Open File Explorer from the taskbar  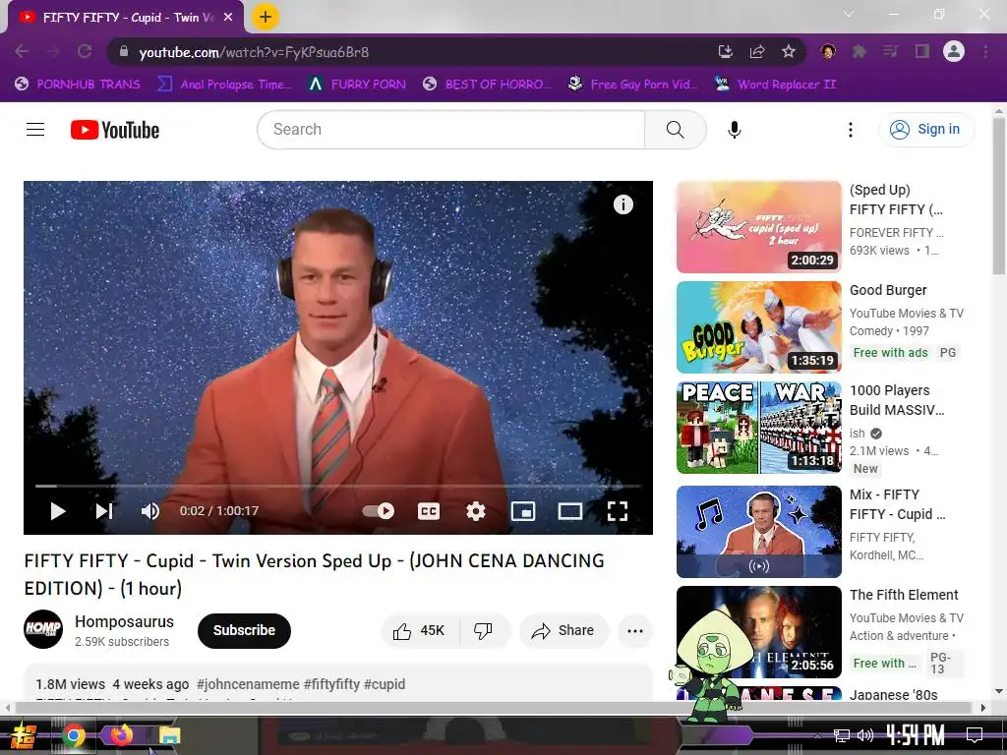[169, 735]
